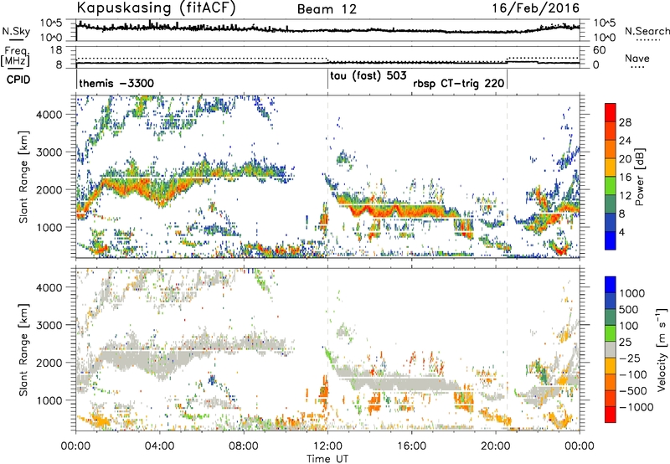Screen dimensions: 670x464
Task: Click the Slant Range label of velocity panel
Action: coord(23,349)
